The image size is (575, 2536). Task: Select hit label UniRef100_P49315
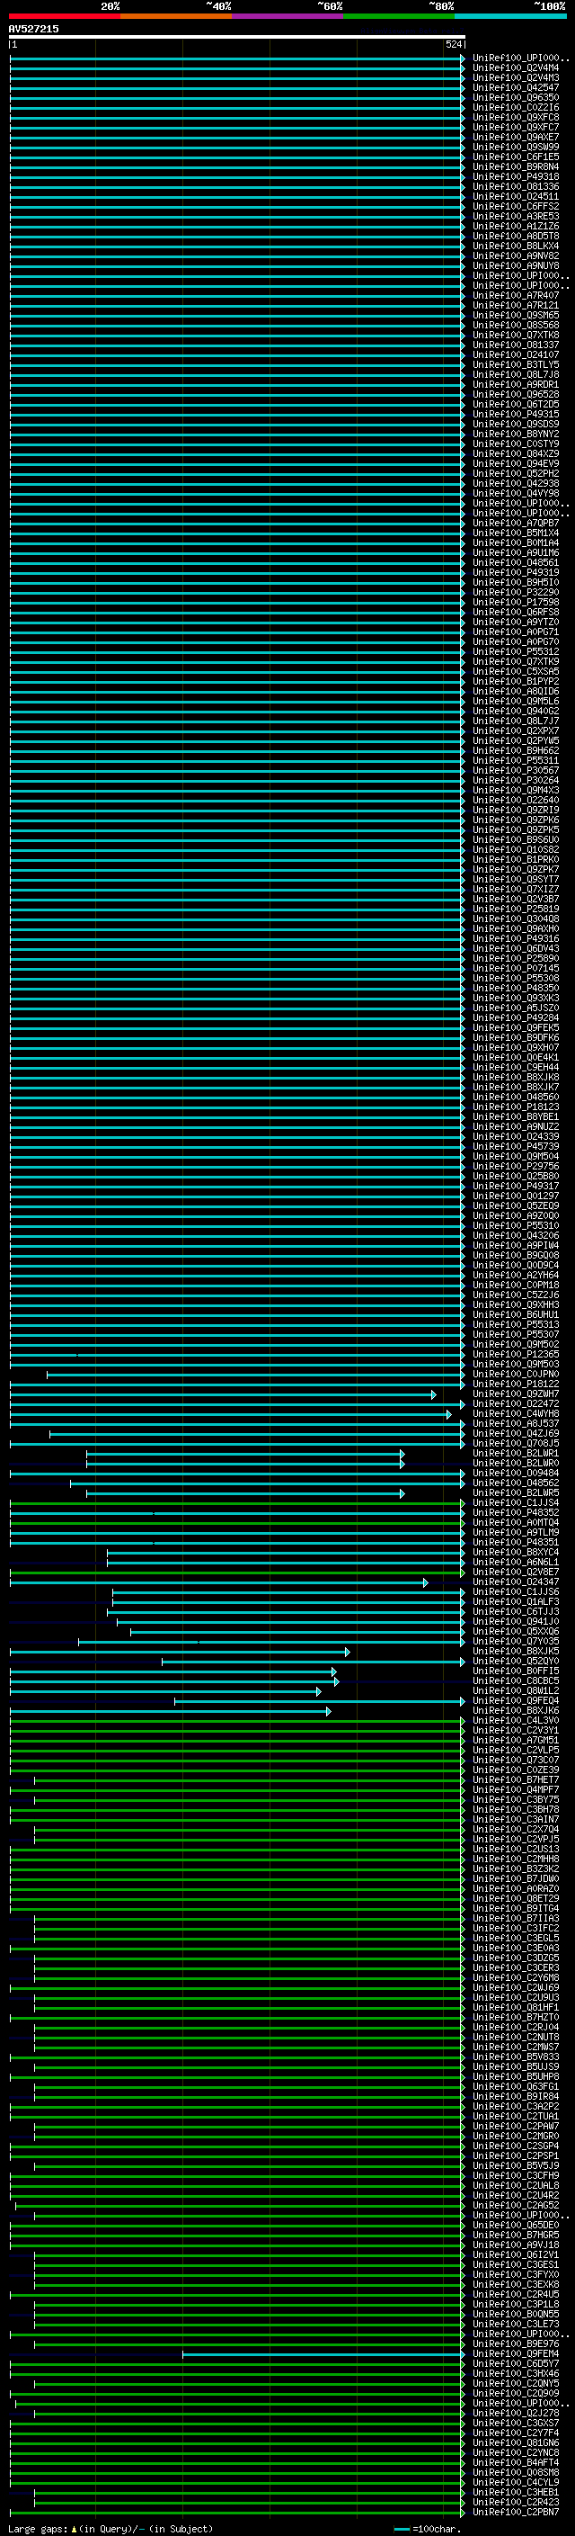coord(516,415)
